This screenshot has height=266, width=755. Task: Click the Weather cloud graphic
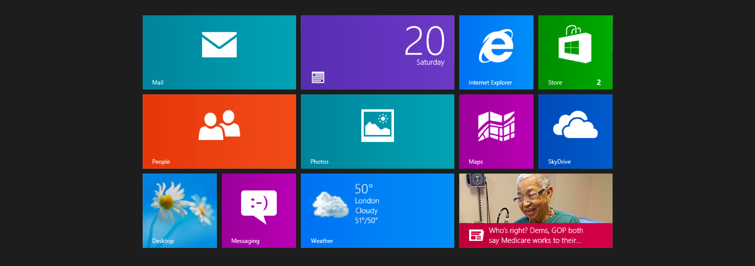330,205
